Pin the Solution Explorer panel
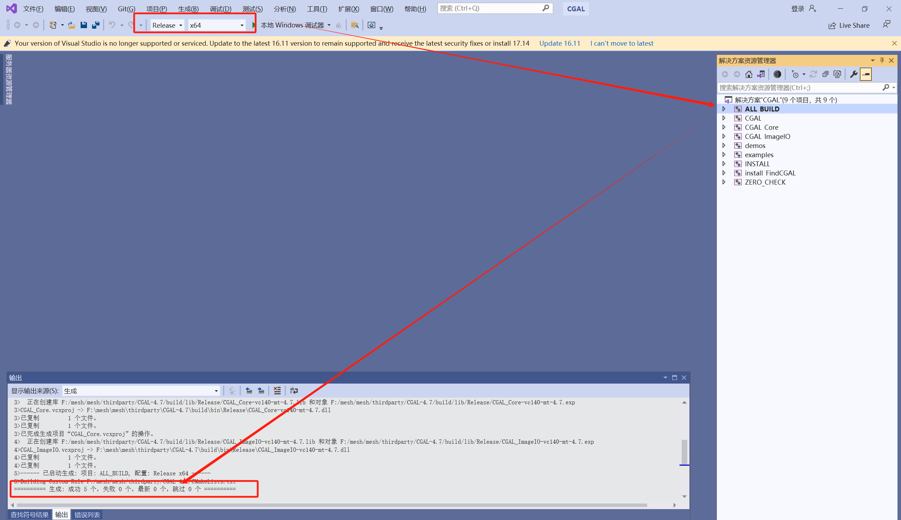 click(x=882, y=60)
